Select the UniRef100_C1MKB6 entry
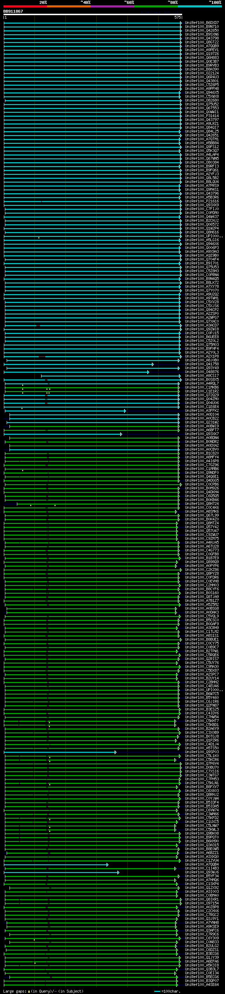Screen dimensions: 225x994 coord(201,388)
